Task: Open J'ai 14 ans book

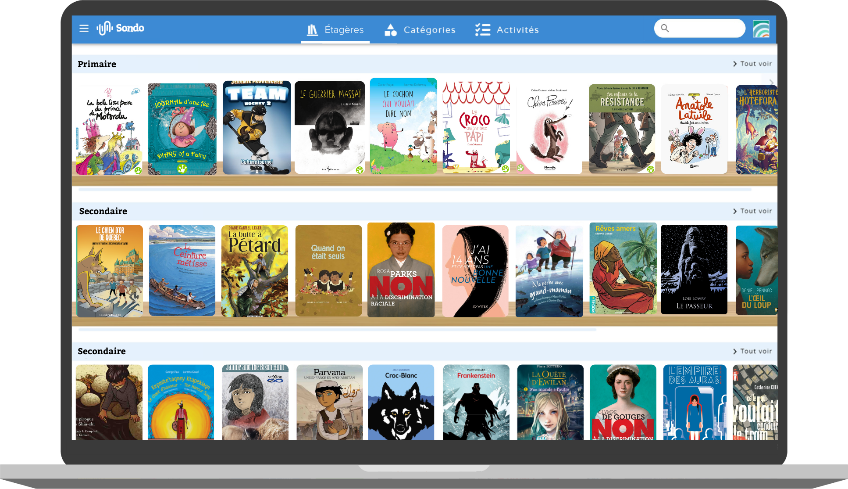Action: (475, 271)
